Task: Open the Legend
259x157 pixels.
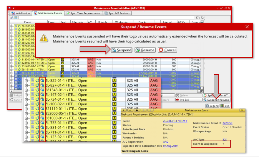Action: coord(212,106)
